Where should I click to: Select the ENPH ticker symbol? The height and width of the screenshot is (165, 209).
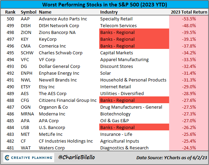click(x=27, y=73)
